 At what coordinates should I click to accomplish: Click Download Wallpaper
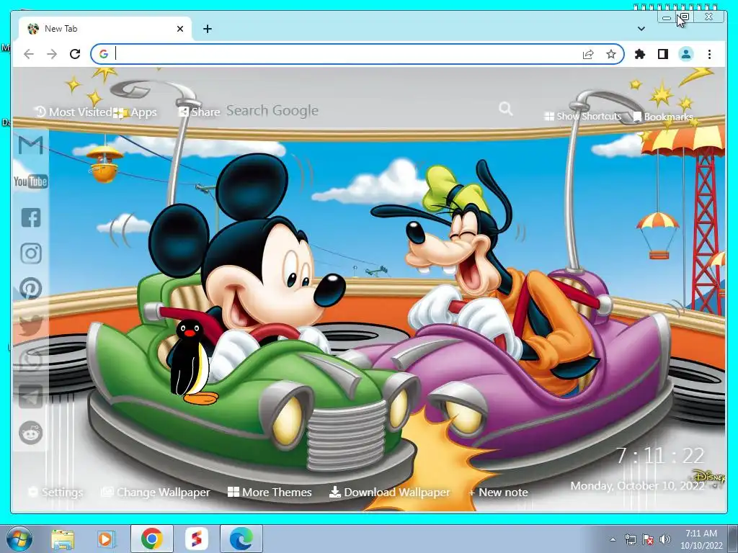click(390, 493)
